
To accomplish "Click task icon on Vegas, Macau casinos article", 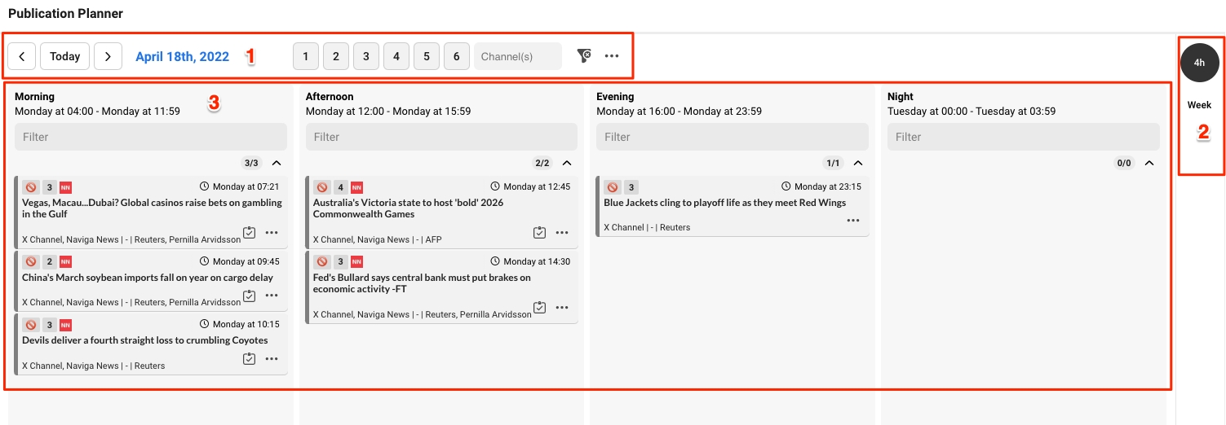I will (x=250, y=233).
